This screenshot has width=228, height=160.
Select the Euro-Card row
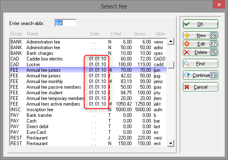[x=88, y=132]
